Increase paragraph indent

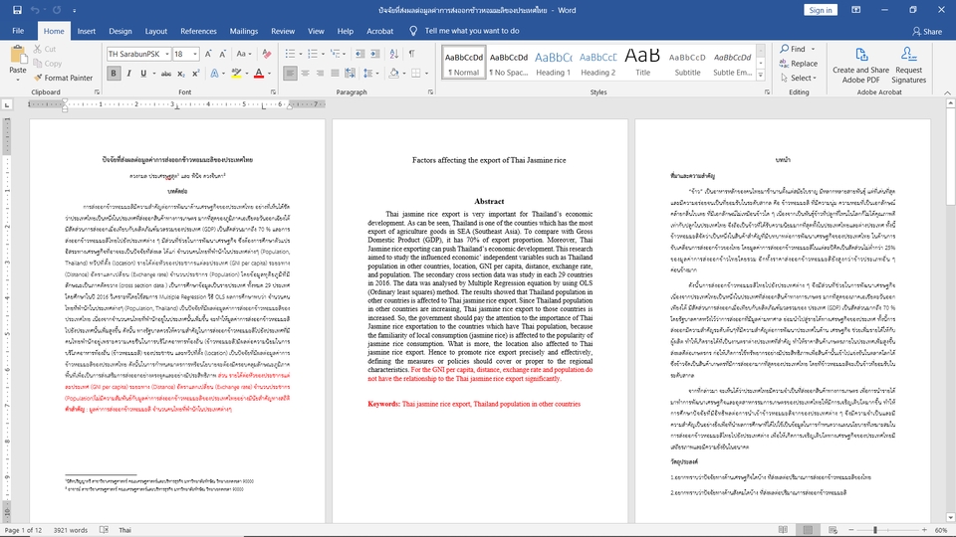375,54
